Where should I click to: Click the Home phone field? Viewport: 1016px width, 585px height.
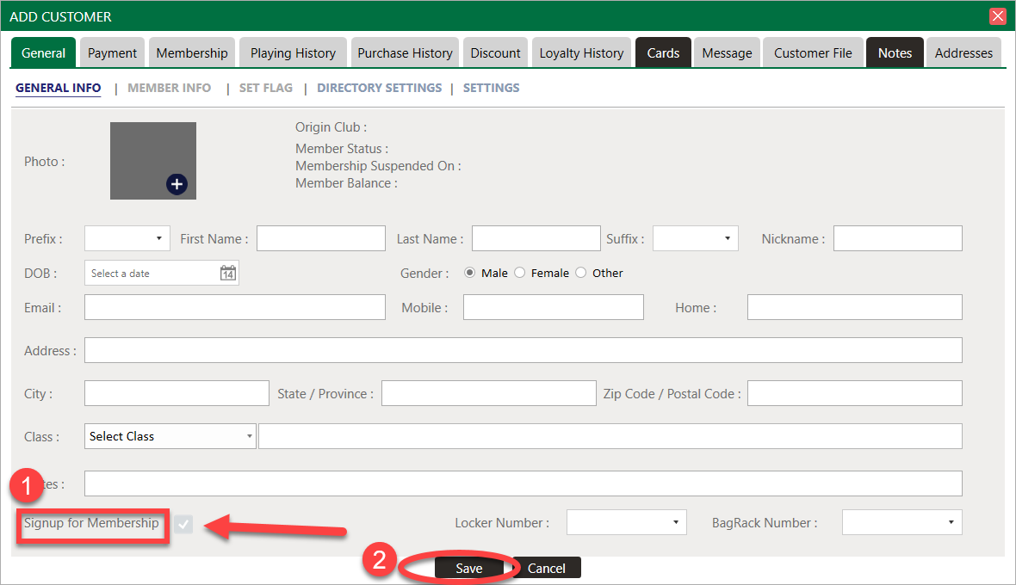pos(855,307)
